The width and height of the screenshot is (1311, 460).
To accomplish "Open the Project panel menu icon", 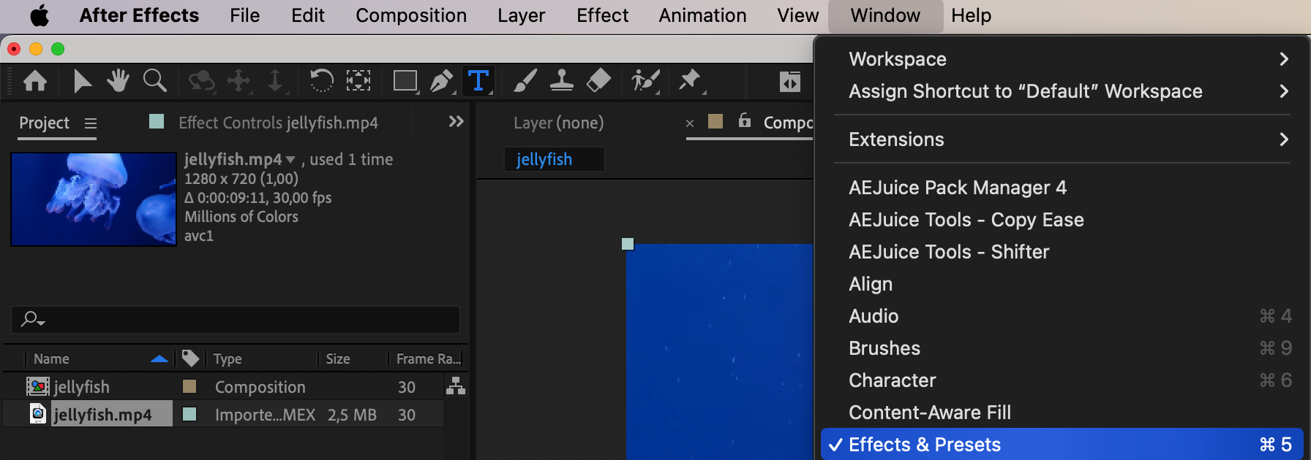I will pyautogui.click(x=91, y=123).
